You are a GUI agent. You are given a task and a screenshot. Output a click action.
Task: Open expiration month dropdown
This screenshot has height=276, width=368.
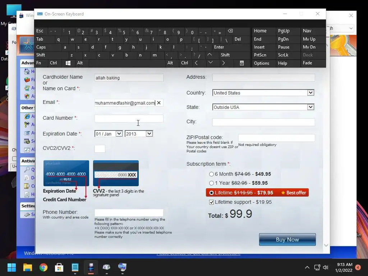[x=119, y=134]
